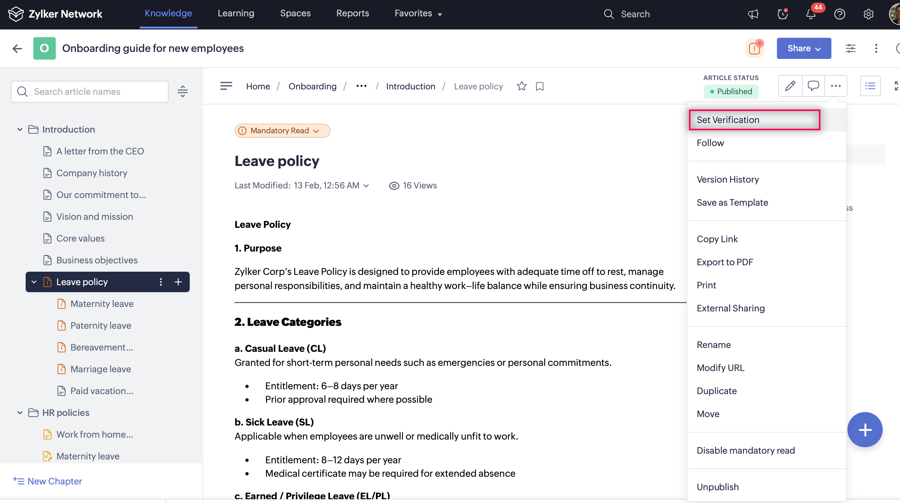Open the announcements megaphone icon
This screenshot has height=503, width=900.
point(753,14)
